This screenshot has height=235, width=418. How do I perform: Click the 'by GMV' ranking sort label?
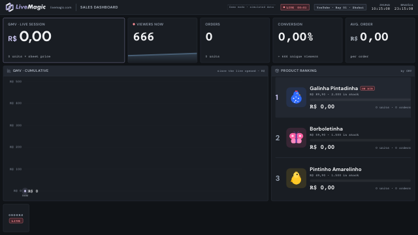tap(406, 71)
